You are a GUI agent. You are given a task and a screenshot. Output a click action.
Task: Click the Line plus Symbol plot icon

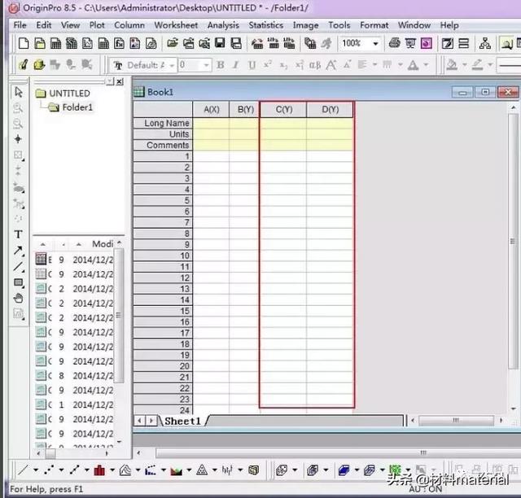pyautogui.click(x=74, y=470)
